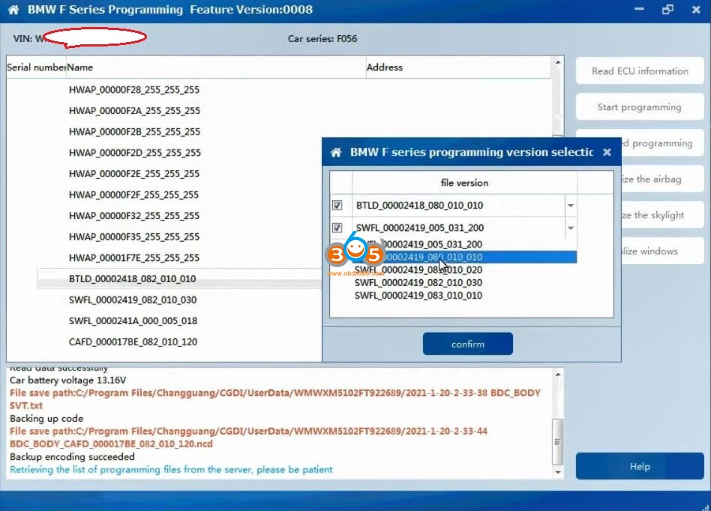711x511 pixels.
Task: Select row HWAP_00000F2B_255_255_255
Action: pos(135,131)
